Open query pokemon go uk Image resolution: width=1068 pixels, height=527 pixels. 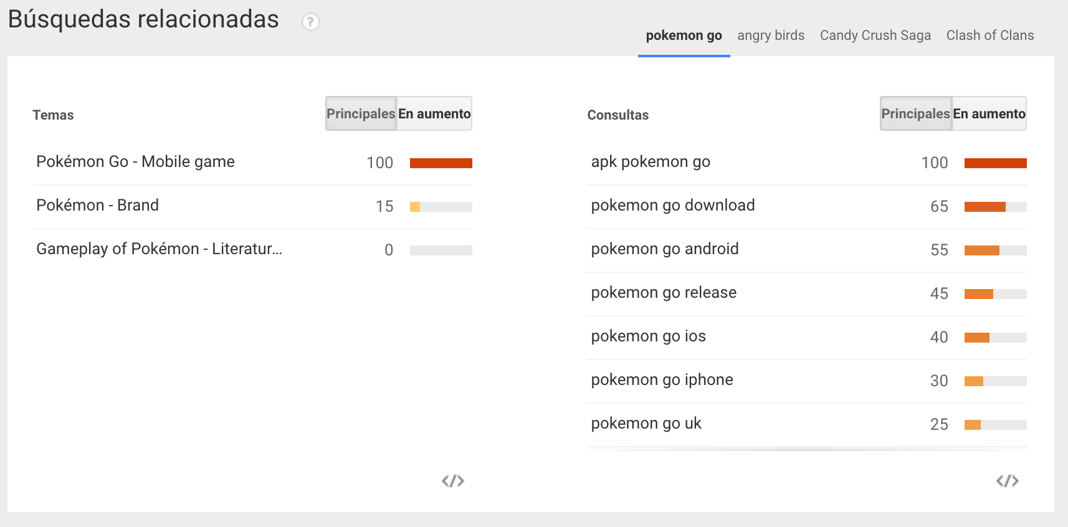[646, 424]
